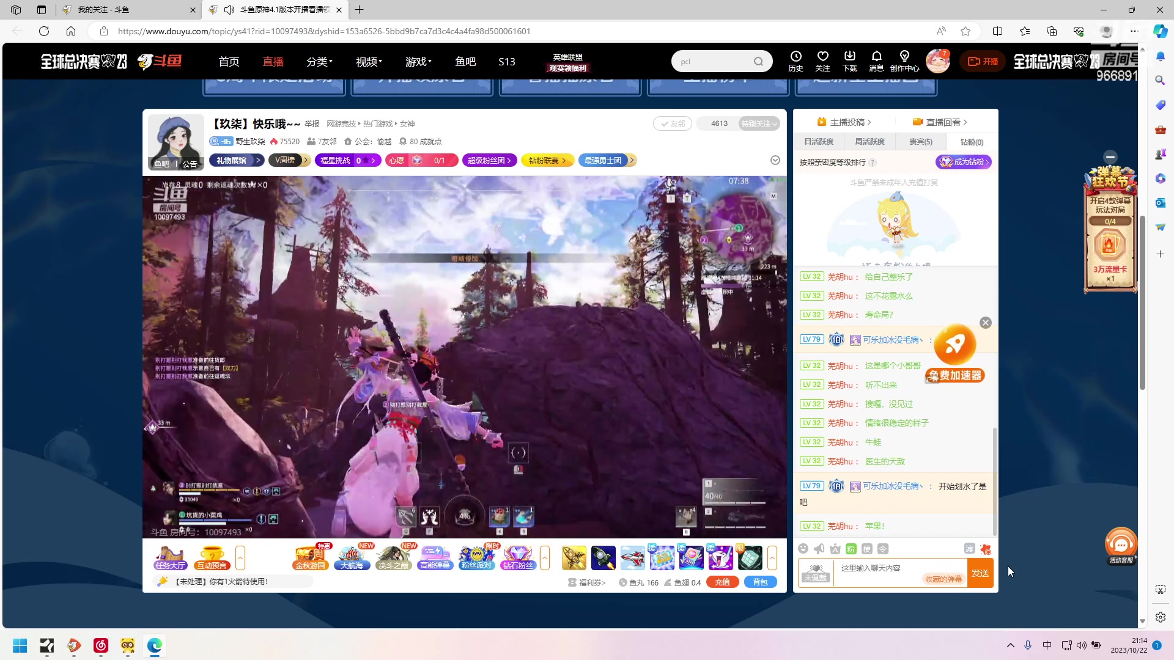This screenshot has width=1174, height=660.
Task: Mute the browser tab audio icon
Action: coord(229,10)
